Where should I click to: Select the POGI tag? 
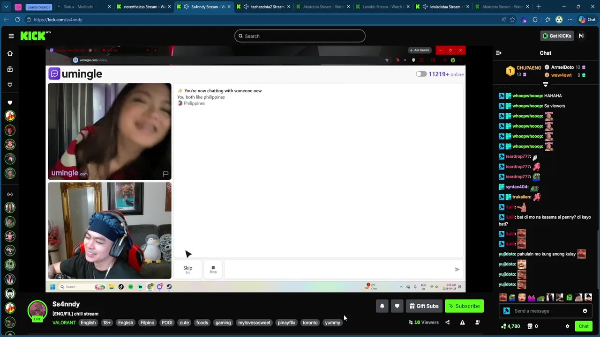(167, 322)
